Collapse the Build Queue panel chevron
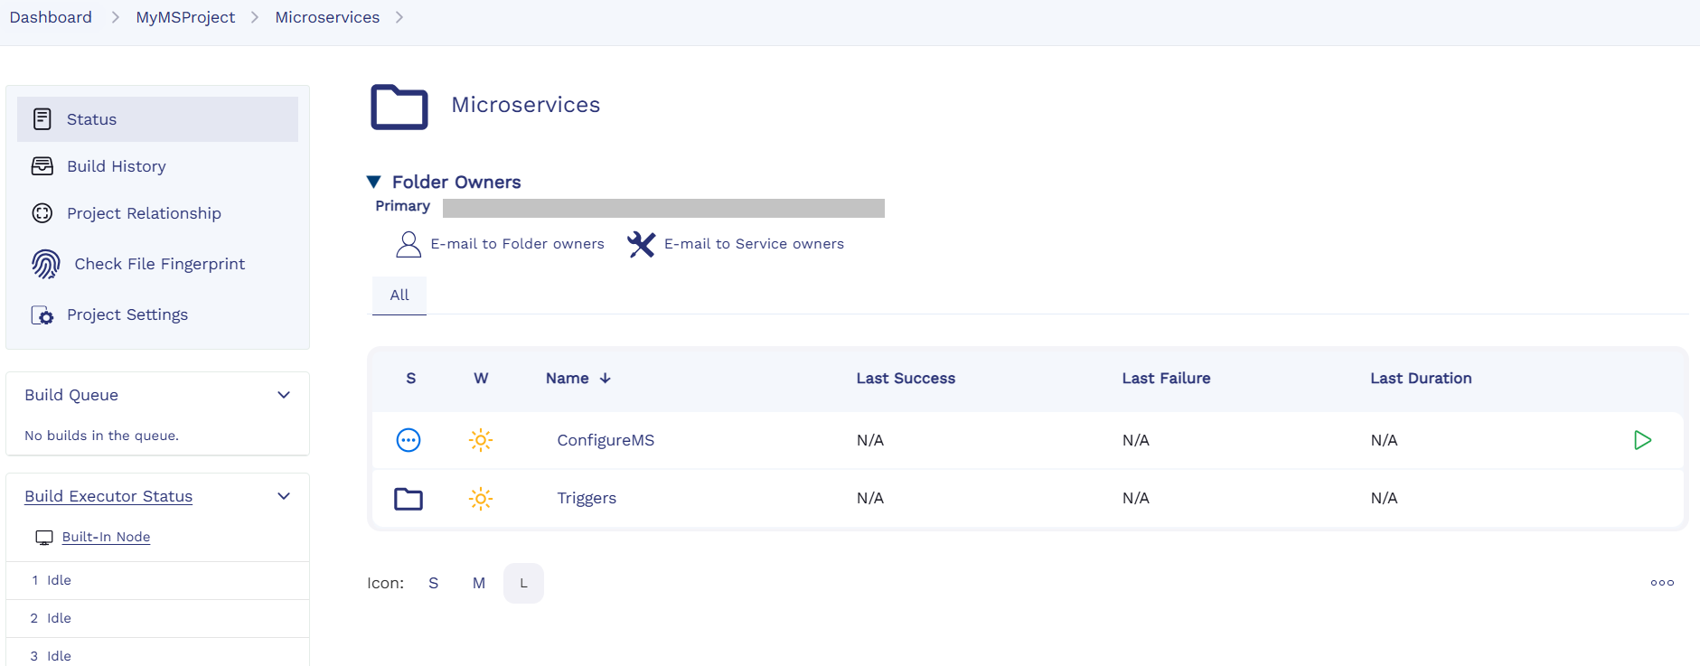Screen dimensions: 1700x666 [x=284, y=395]
